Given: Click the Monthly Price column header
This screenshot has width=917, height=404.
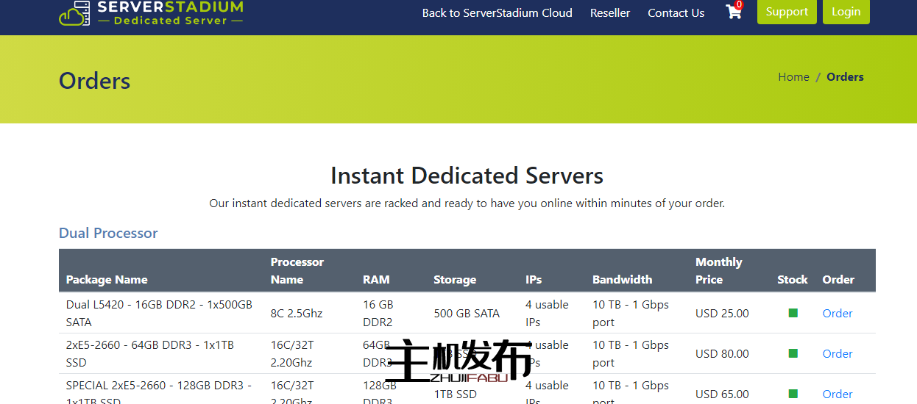Looking at the screenshot, I should coord(718,270).
